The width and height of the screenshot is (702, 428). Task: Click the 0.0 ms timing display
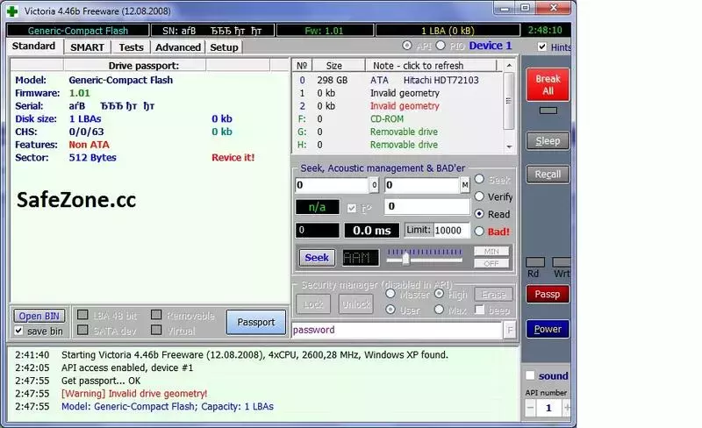[371, 231]
